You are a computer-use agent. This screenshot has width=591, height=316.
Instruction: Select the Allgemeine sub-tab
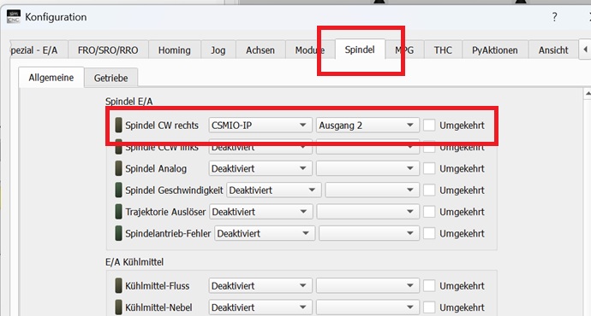pos(51,78)
